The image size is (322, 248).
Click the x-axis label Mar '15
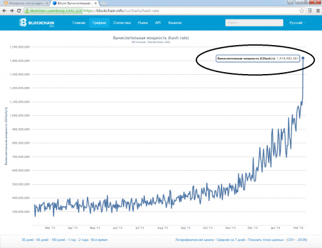pos(50,228)
